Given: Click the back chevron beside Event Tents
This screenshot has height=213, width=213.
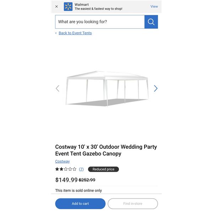Looking at the screenshot, I should (56, 33).
